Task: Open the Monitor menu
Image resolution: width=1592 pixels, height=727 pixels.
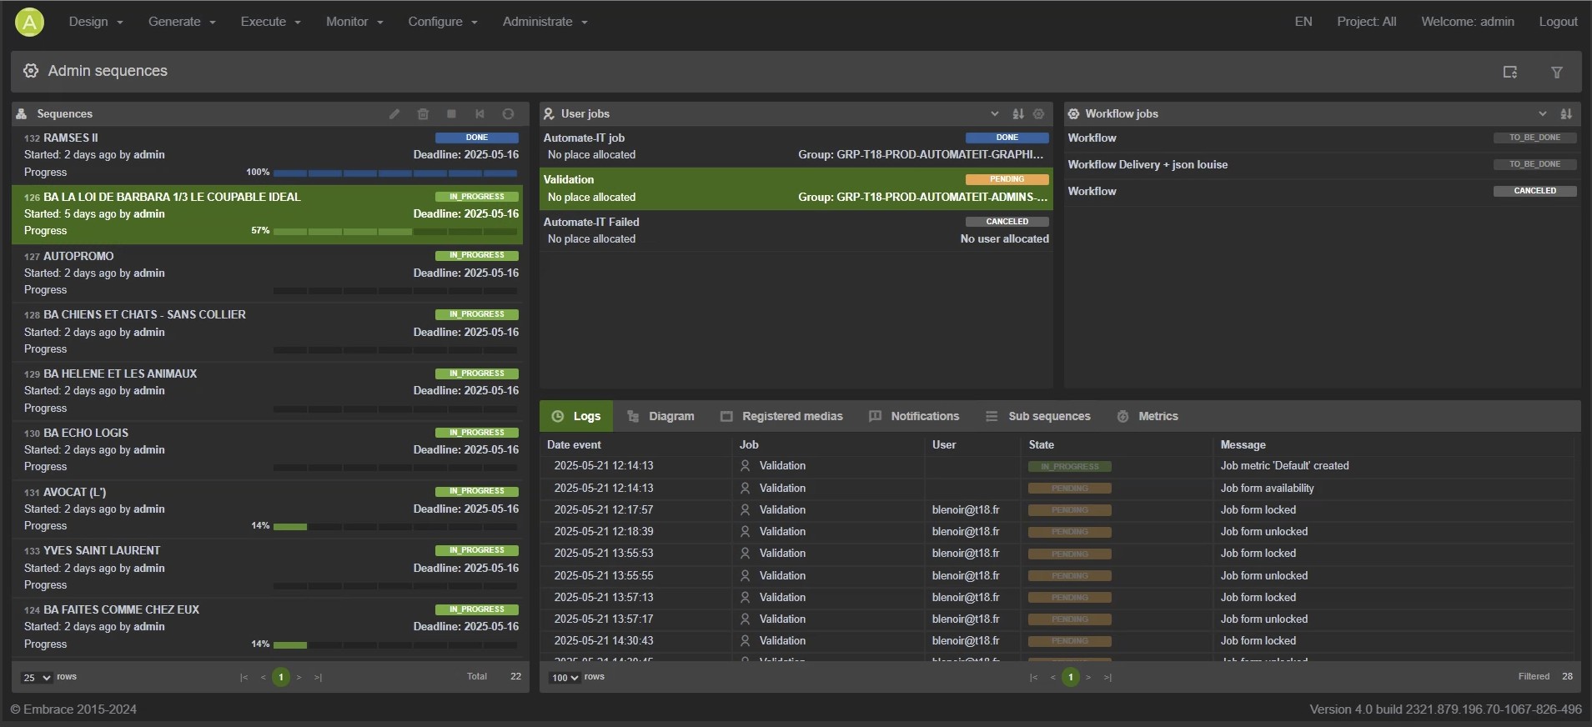Action: pyautogui.click(x=354, y=22)
